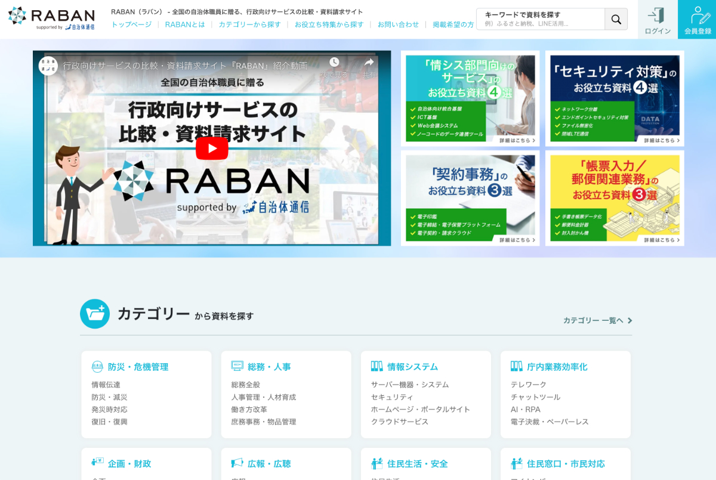This screenshot has width=716, height=480.
Task: Play the YouTube intro video
Action: tap(212, 148)
